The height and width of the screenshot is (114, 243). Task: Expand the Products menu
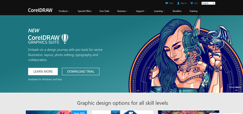64,11
